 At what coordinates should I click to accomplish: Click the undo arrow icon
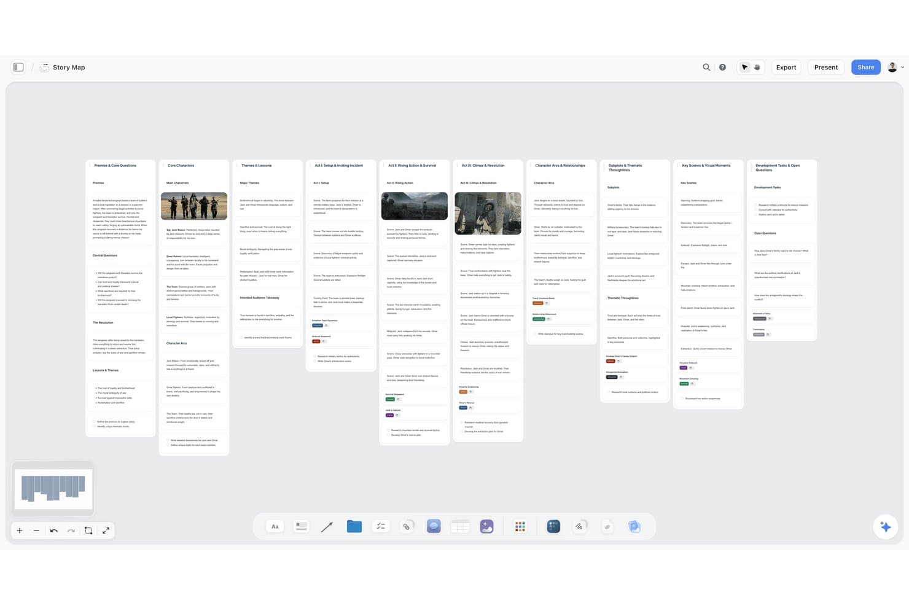click(54, 530)
